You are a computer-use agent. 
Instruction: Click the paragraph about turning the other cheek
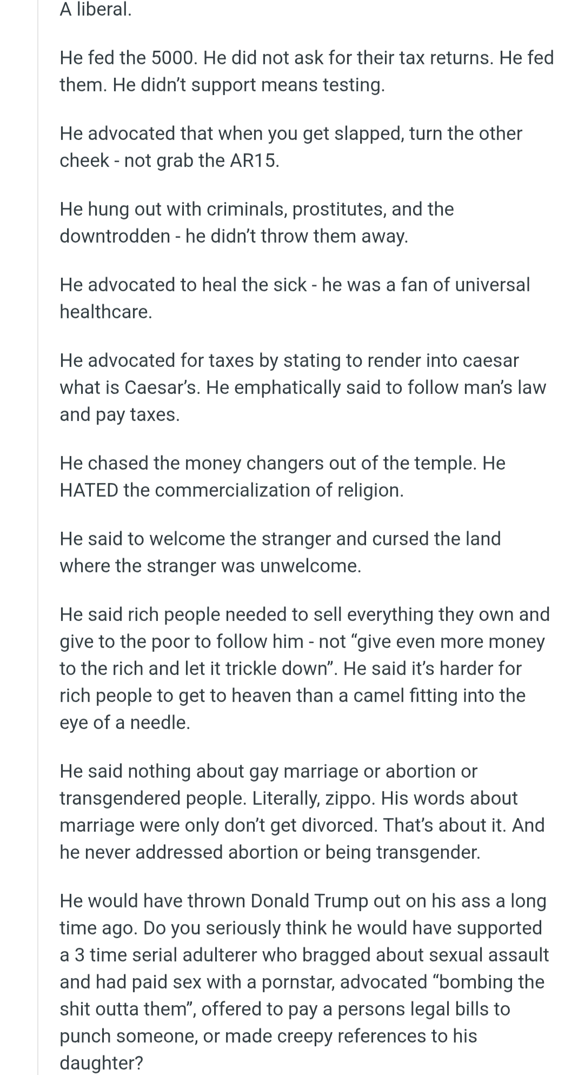290,147
